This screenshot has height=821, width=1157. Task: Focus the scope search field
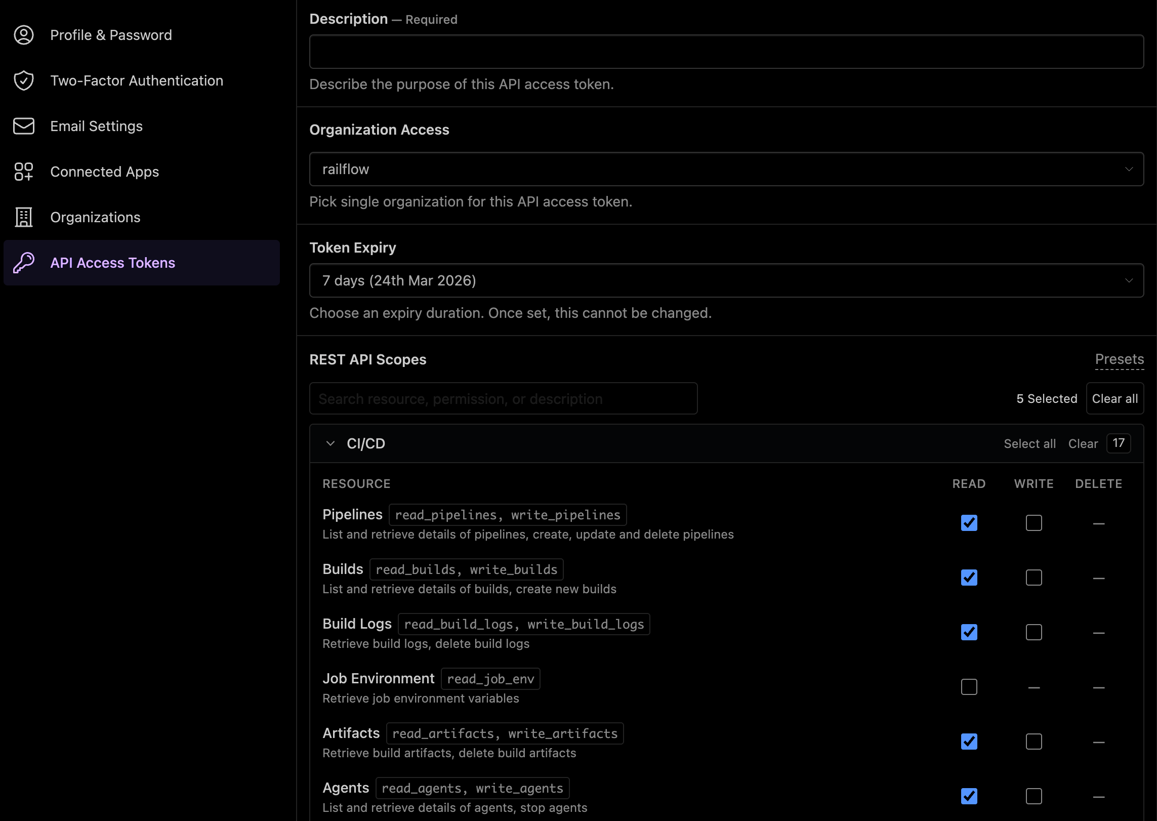(503, 399)
